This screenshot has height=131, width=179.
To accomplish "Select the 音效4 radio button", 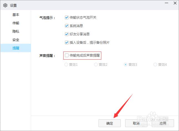I will pyautogui.click(x=155, y=65).
